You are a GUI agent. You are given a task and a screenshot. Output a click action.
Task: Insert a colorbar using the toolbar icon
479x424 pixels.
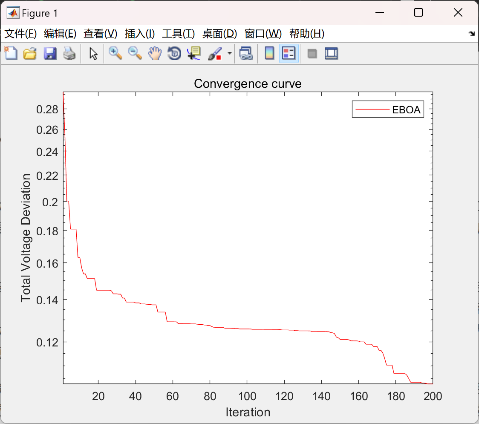[269, 53]
